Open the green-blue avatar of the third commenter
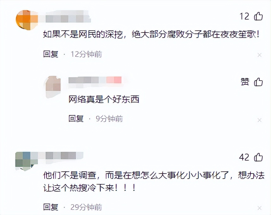This screenshot has width=271, height=215. 26,161
